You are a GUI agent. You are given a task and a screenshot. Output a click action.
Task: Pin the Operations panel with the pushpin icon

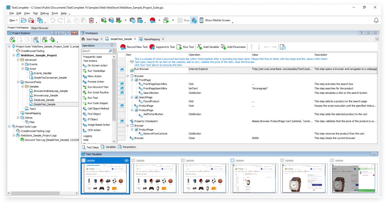tap(112, 45)
